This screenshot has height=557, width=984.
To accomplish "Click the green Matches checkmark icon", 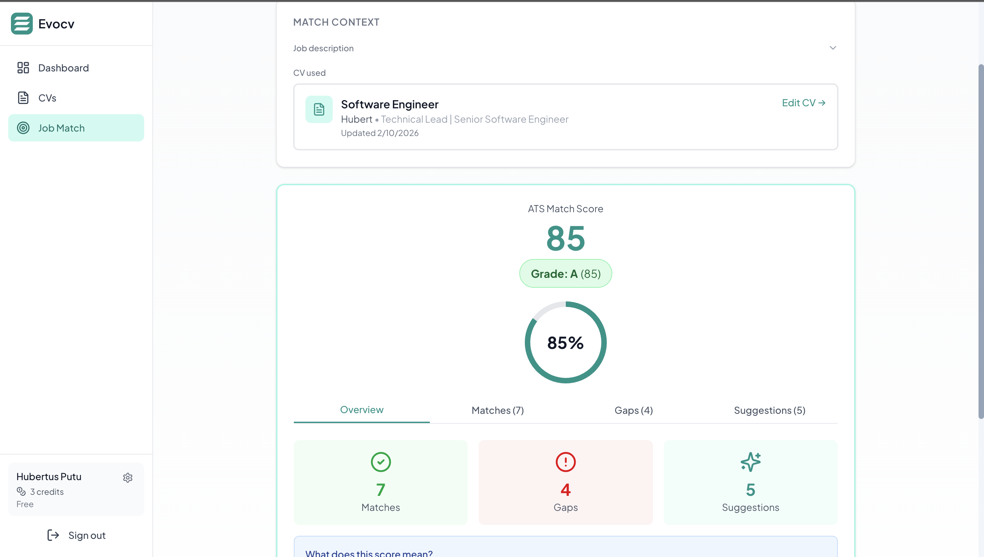I will tap(381, 462).
